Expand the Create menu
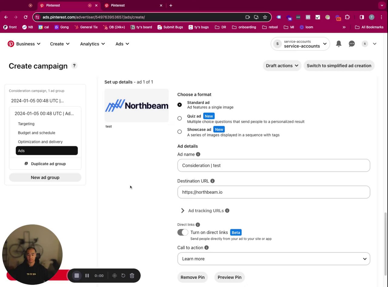The width and height of the screenshot is (388, 287). click(60, 44)
